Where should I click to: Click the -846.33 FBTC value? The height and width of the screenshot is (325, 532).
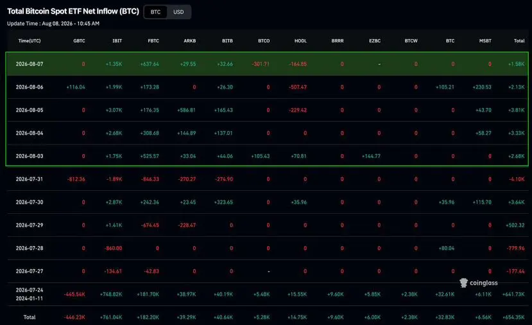tap(150, 179)
